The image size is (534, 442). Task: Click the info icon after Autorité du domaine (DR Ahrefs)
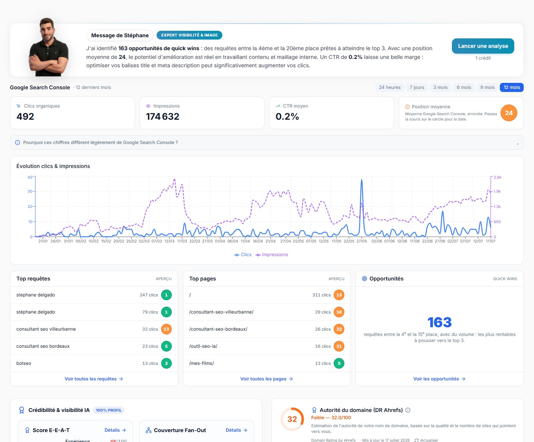(408, 410)
